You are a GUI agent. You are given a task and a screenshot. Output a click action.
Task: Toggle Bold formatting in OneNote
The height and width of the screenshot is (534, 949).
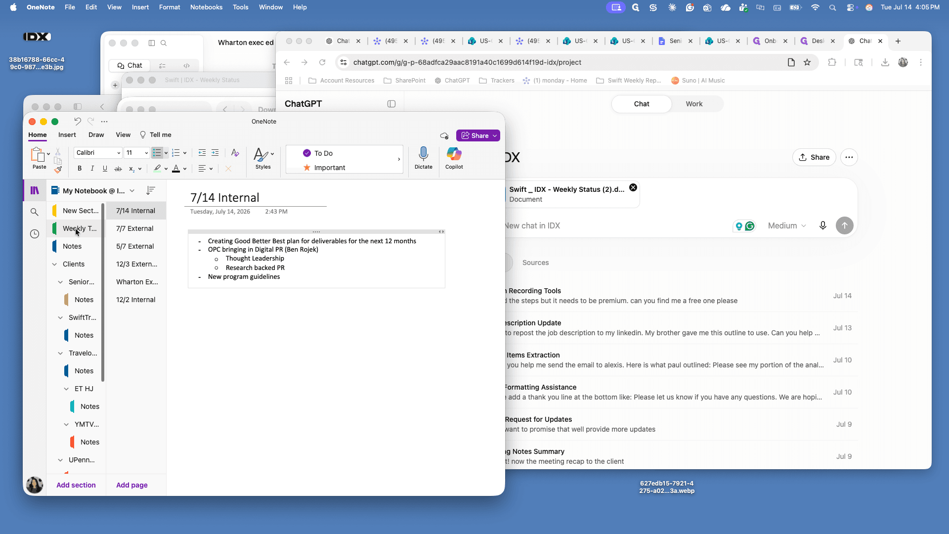[x=80, y=169]
